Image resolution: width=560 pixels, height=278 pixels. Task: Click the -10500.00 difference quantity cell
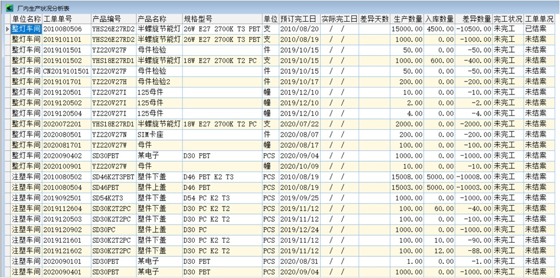[473, 29]
